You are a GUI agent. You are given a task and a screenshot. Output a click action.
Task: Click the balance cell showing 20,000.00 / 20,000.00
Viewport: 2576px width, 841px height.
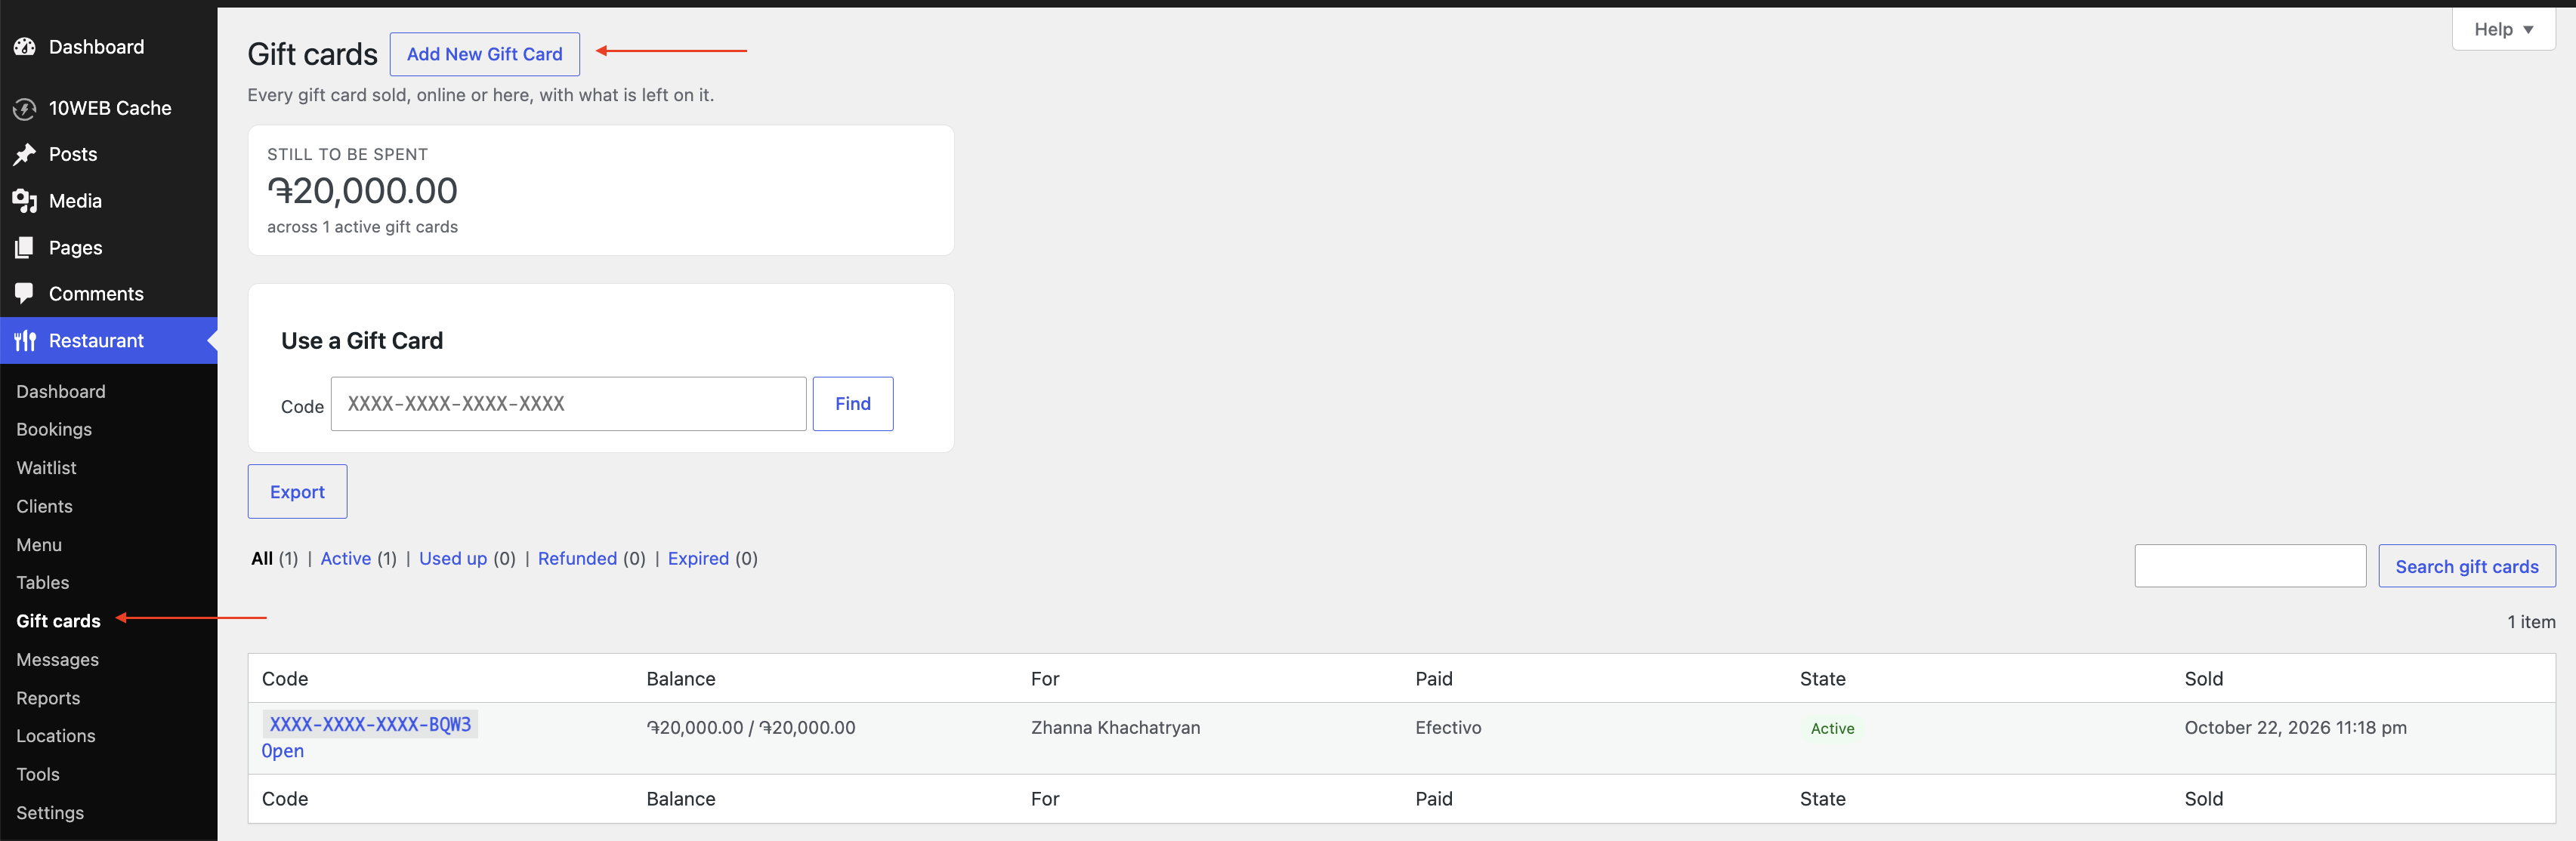[750, 727]
